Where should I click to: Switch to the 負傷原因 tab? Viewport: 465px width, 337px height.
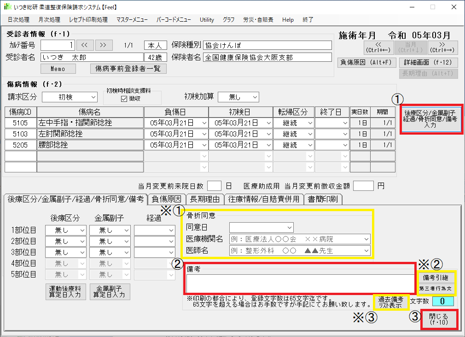167,199
